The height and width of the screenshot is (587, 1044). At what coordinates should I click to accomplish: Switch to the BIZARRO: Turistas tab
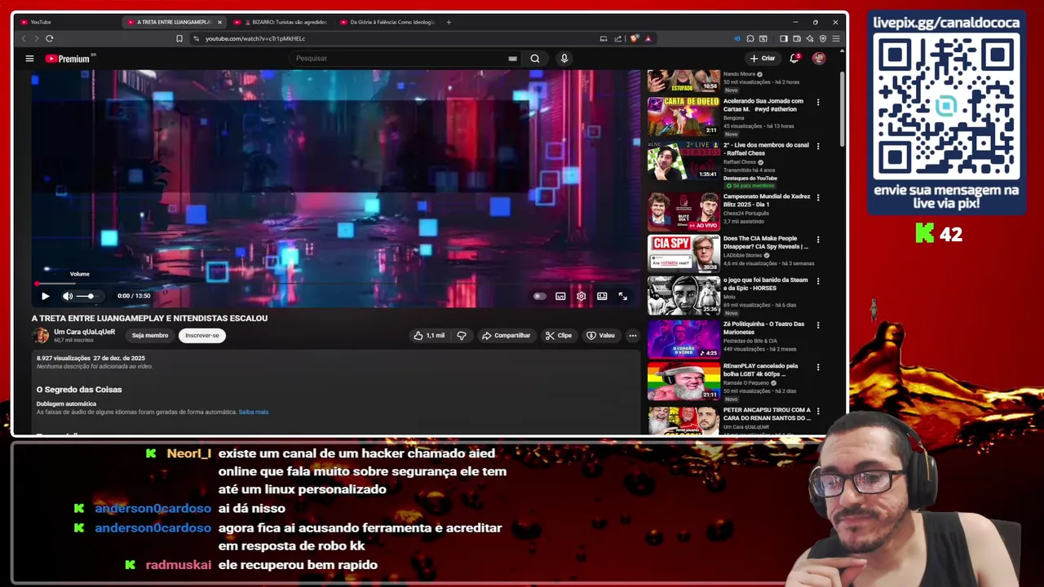coord(280,22)
